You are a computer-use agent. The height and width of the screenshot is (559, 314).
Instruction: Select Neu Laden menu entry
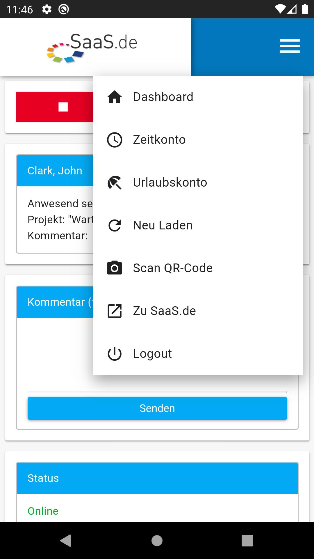pyautogui.click(x=198, y=225)
